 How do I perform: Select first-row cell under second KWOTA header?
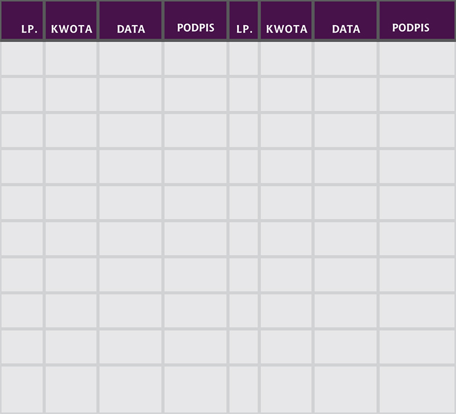(x=286, y=59)
